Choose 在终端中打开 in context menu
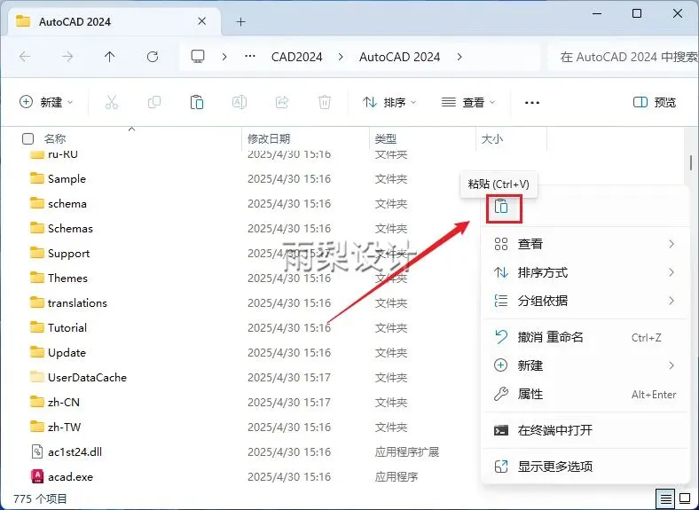The image size is (699, 510). click(x=585, y=430)
